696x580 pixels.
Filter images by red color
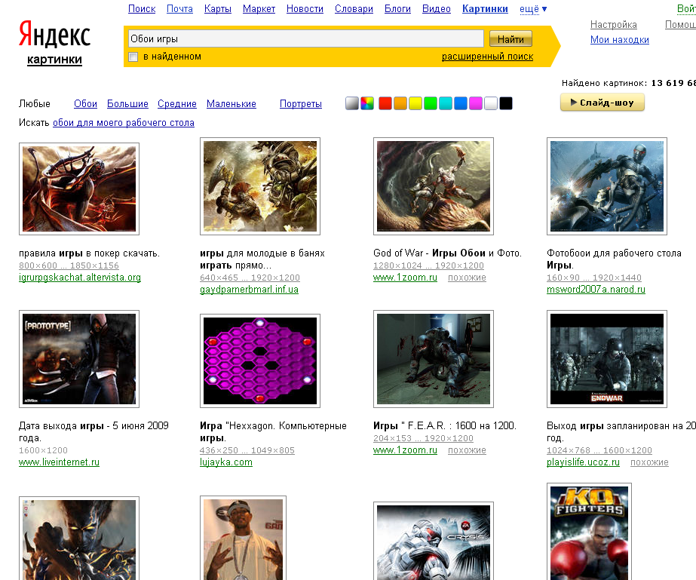coord(385,103)
